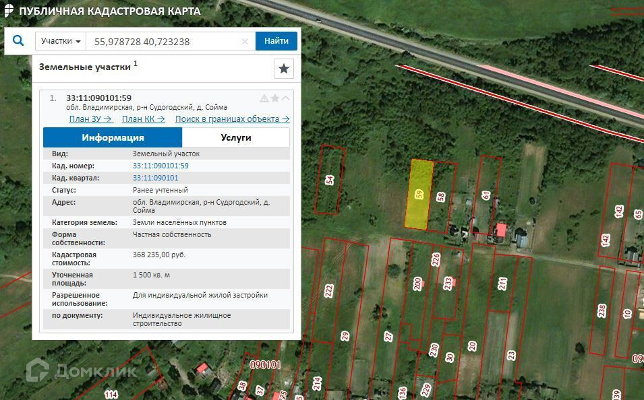The width and height of the screenshot is (644, 400).
Task: Select parcel 238 on the map
Action: click(x=602, y=310)
